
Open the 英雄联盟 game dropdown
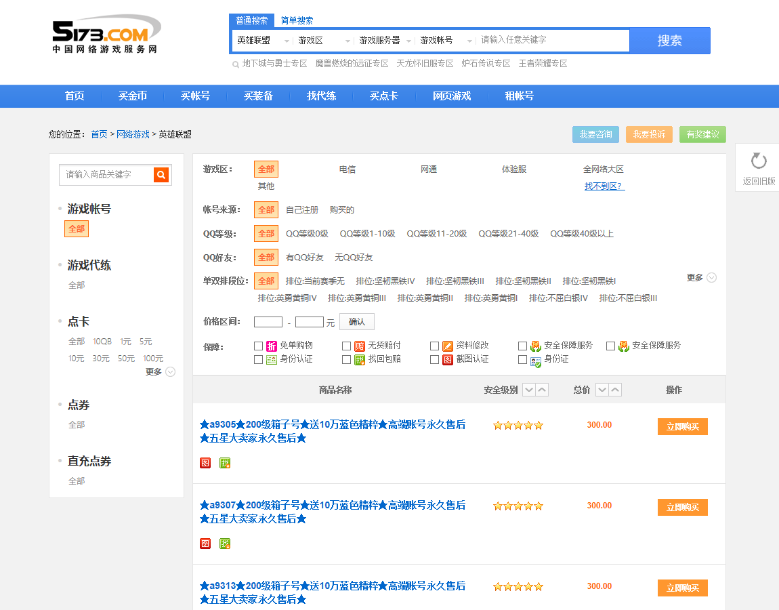pyautogui.click(x=263, y=41)
